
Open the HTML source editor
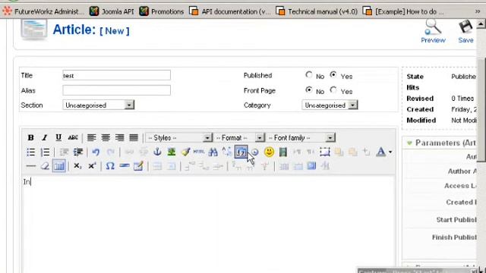[199, 152]
